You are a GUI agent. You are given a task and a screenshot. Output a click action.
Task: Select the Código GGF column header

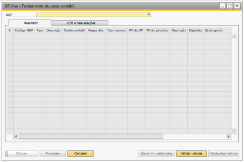click(x=24, y=30)
